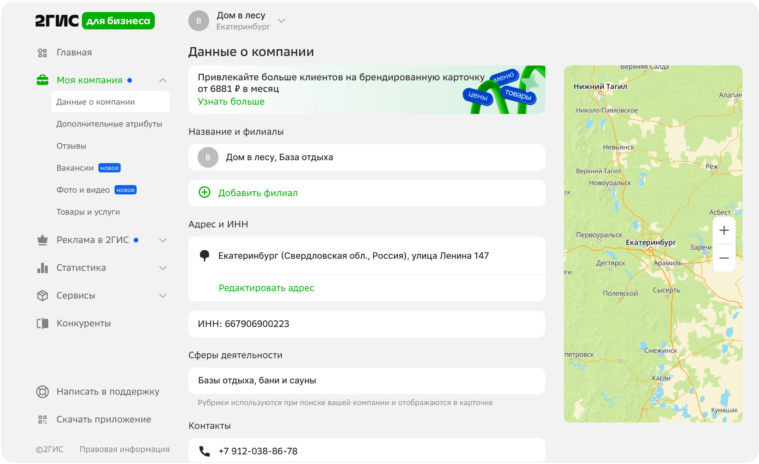The image size is (759, 464).
Task: Expand the Сервисы section
Action: point(163,296)
